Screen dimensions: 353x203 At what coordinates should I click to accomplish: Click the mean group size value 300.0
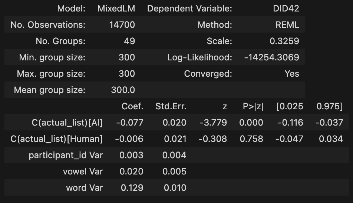click(123, 90)
